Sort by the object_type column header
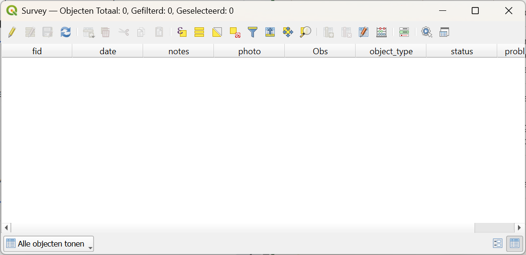 (x=391, y=51)
